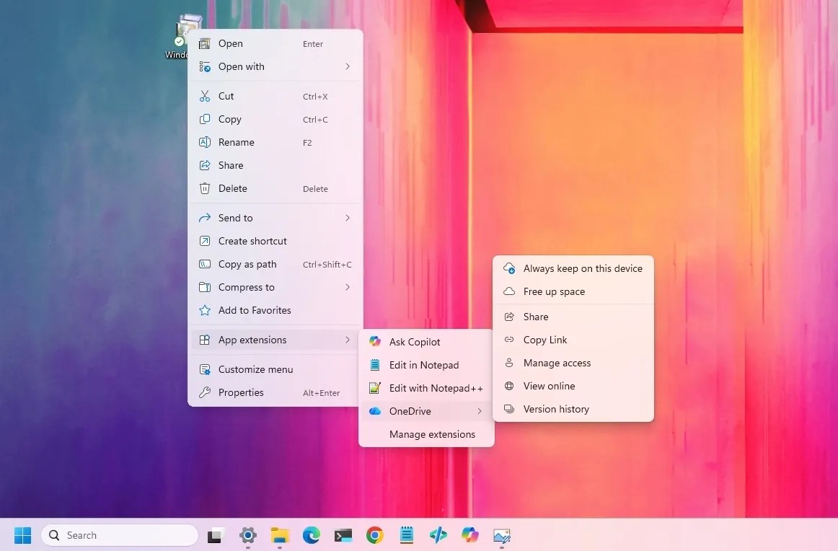Image resolution: width=838 pixels, height=551 pixels.
Task: Open Terminal from the taskbar
Action: point(343,535)
